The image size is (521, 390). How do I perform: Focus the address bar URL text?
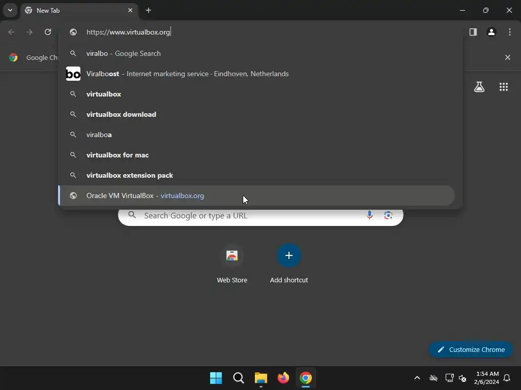point(128,32)
